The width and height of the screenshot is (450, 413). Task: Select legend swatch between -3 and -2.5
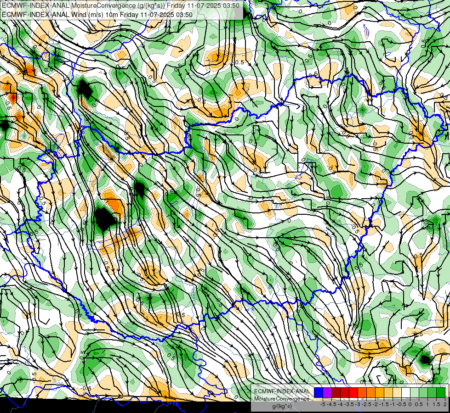[362, 392]
